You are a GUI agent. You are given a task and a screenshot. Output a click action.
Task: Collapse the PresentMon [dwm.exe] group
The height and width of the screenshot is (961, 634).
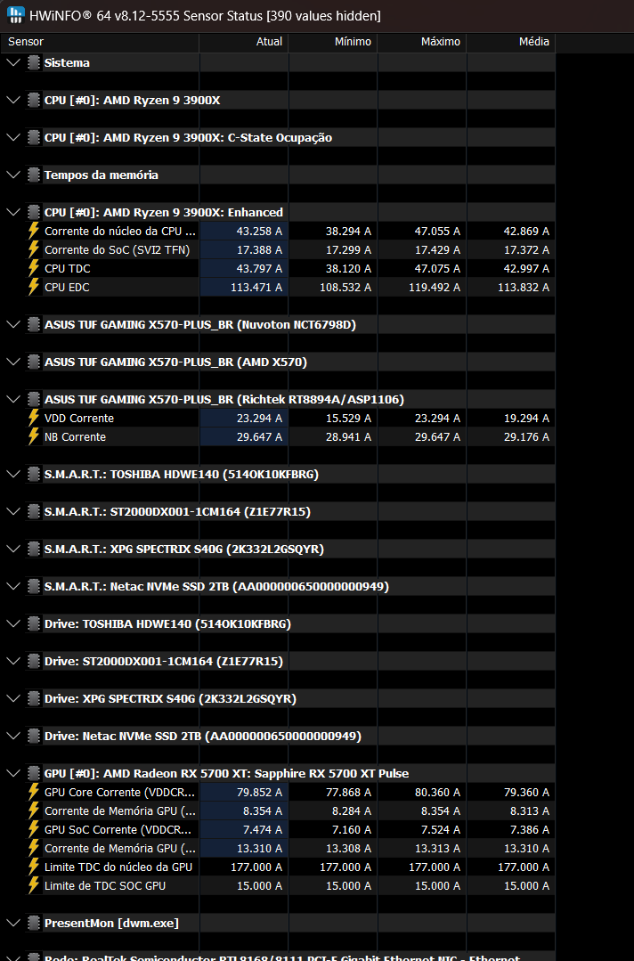[13, 923]
